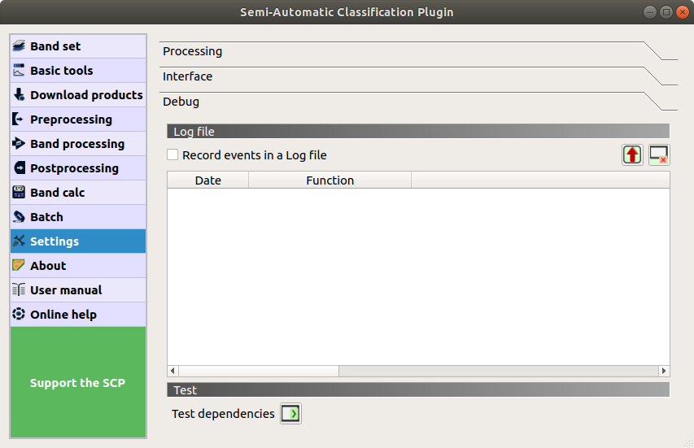
Task: Click the Download products arrow icon
Action: point(19,95)
